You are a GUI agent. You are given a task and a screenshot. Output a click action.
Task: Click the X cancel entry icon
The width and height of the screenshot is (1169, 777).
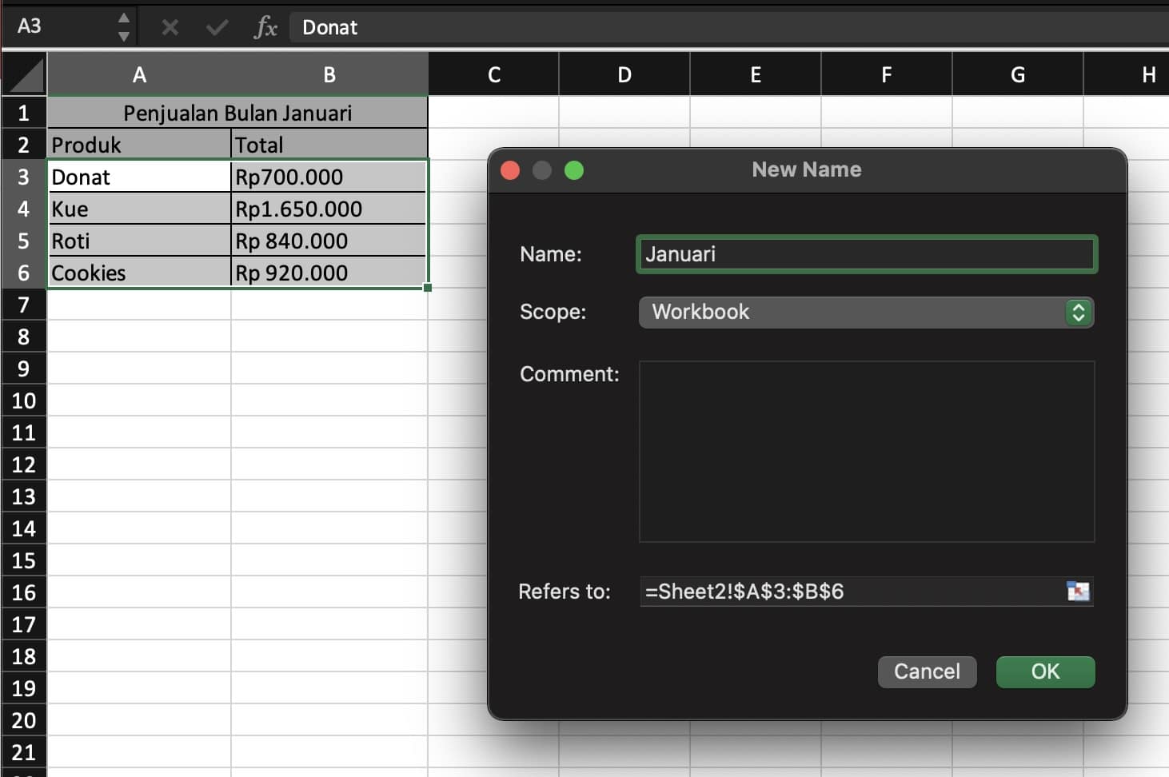pos(169,26)
